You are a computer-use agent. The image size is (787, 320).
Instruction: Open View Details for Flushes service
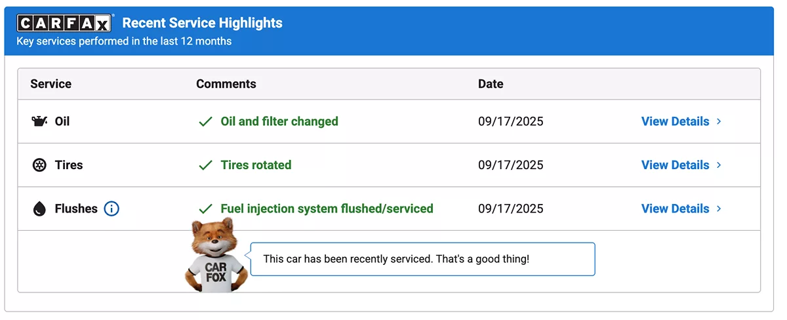click(x=675, y=209)
